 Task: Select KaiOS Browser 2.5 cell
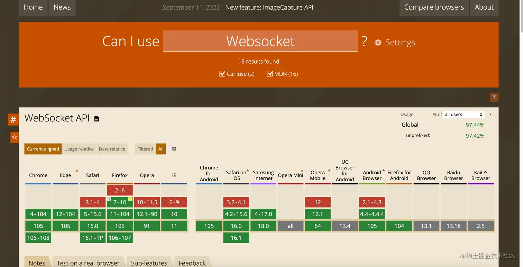[481, 226]
